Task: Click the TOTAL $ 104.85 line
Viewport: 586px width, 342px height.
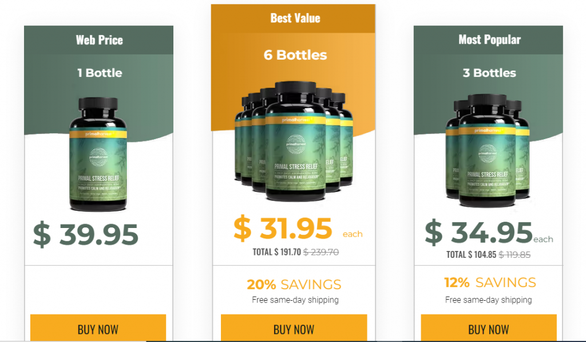Action: (489, 255)
